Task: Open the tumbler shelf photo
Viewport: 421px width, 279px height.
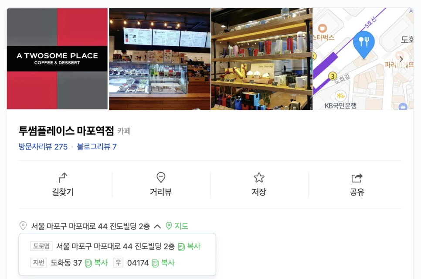Action: (x=262, y=59)
